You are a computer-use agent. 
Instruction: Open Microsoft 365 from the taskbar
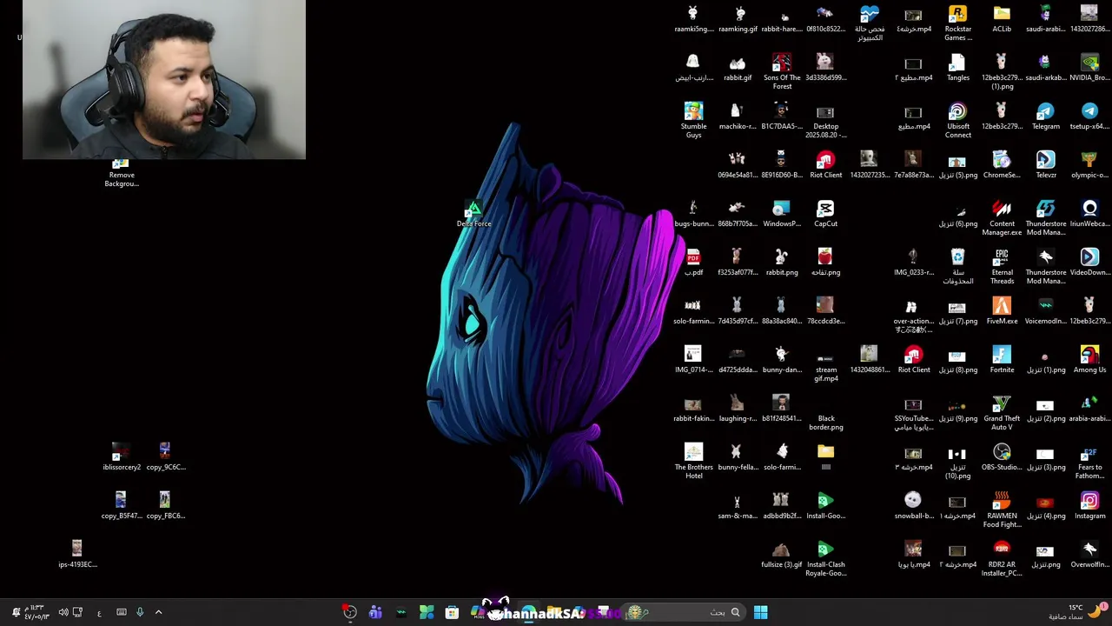(x=477, y=612)
